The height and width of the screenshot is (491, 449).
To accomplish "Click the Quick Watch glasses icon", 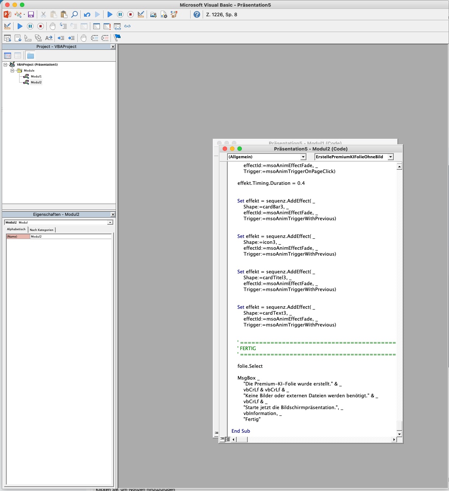I will pyautogui.click(x=128, y=26).
